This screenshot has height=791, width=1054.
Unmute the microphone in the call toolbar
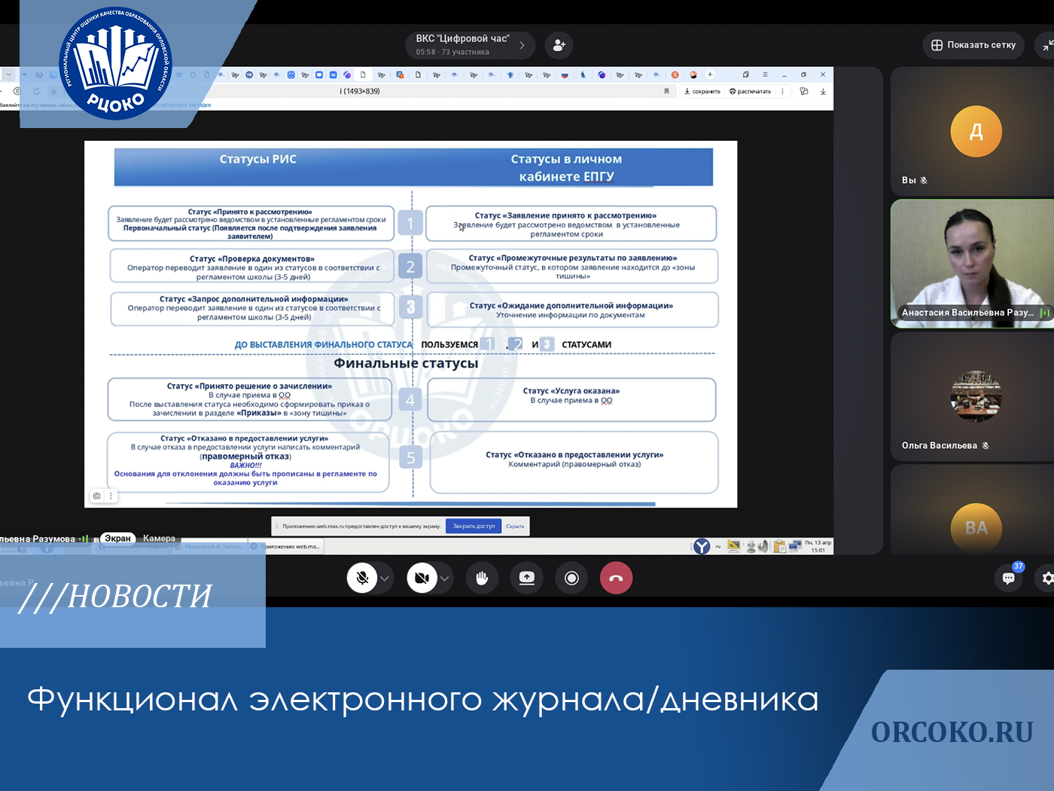[x=362, y=579]
